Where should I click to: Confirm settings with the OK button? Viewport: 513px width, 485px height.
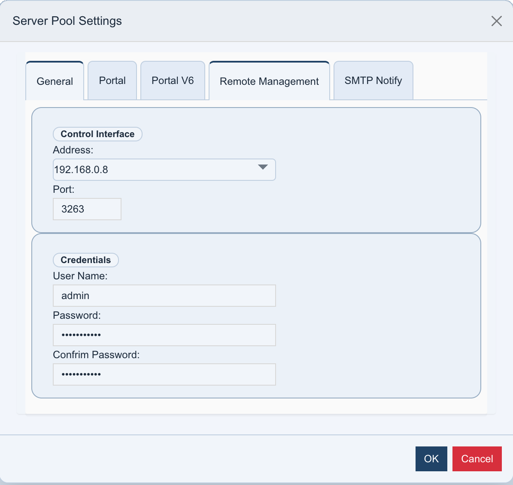[x=431, y=458]
